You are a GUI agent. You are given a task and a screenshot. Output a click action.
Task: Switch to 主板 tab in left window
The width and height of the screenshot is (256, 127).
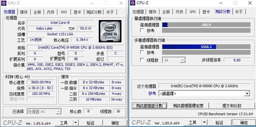pos(37,12)
